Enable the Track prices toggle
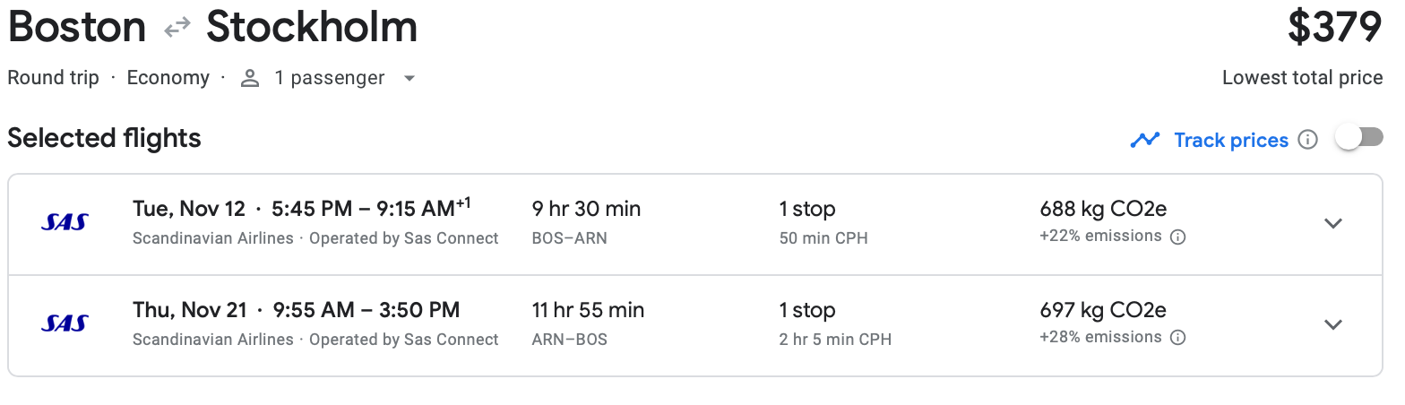The width and height of the screenshot is (1405, 405). pos(1358,138)
